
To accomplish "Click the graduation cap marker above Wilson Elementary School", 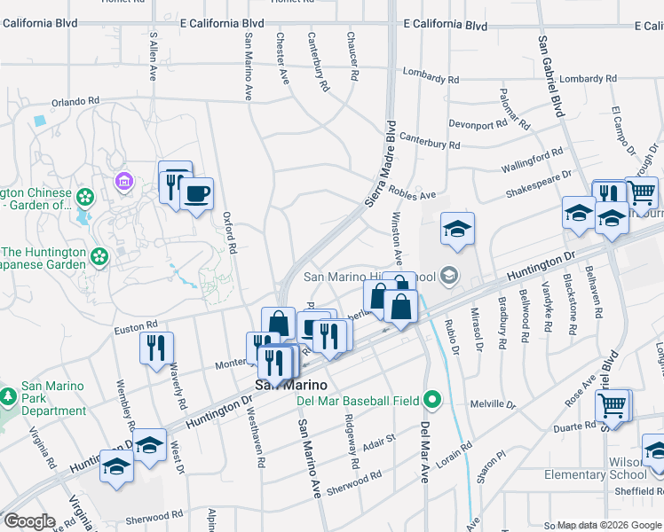I will tap(653, 451).
